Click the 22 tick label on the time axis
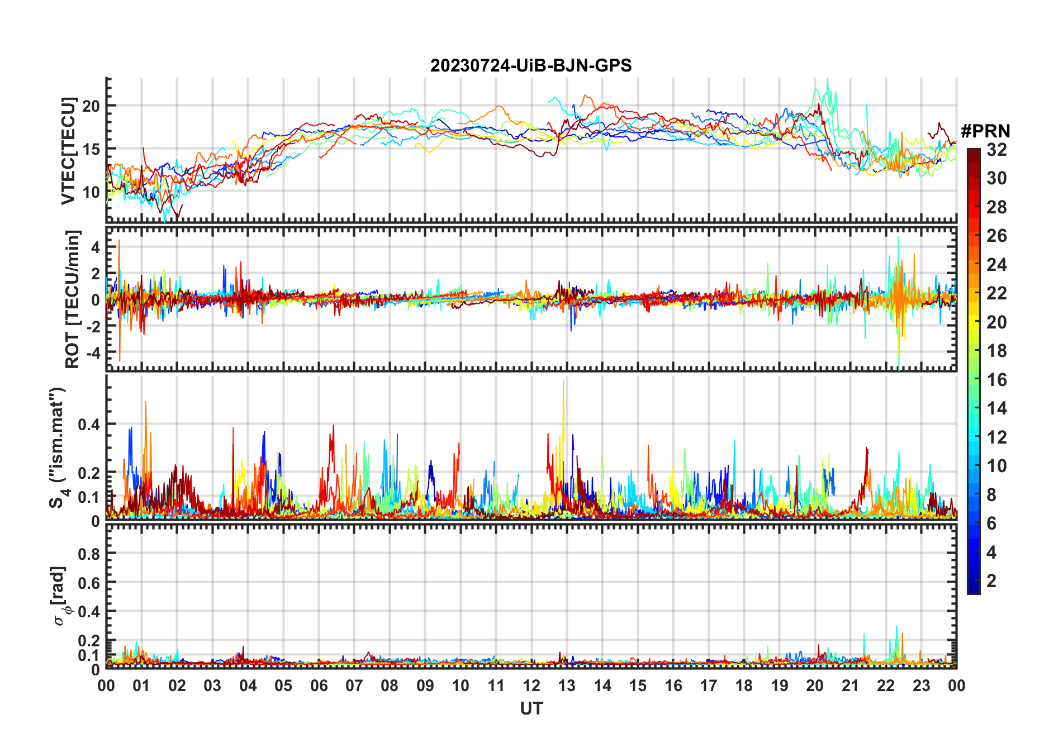Screen dimensions: 1063x743 coord(885,685)
